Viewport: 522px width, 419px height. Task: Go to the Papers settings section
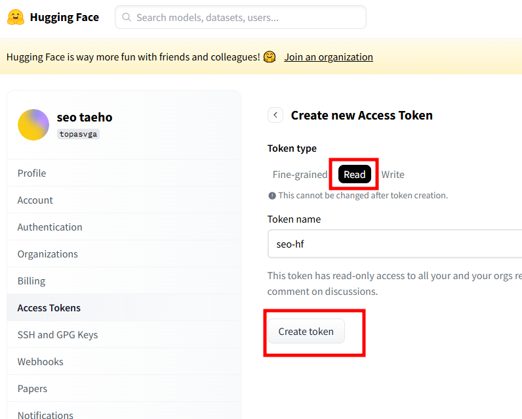[32, 389]
